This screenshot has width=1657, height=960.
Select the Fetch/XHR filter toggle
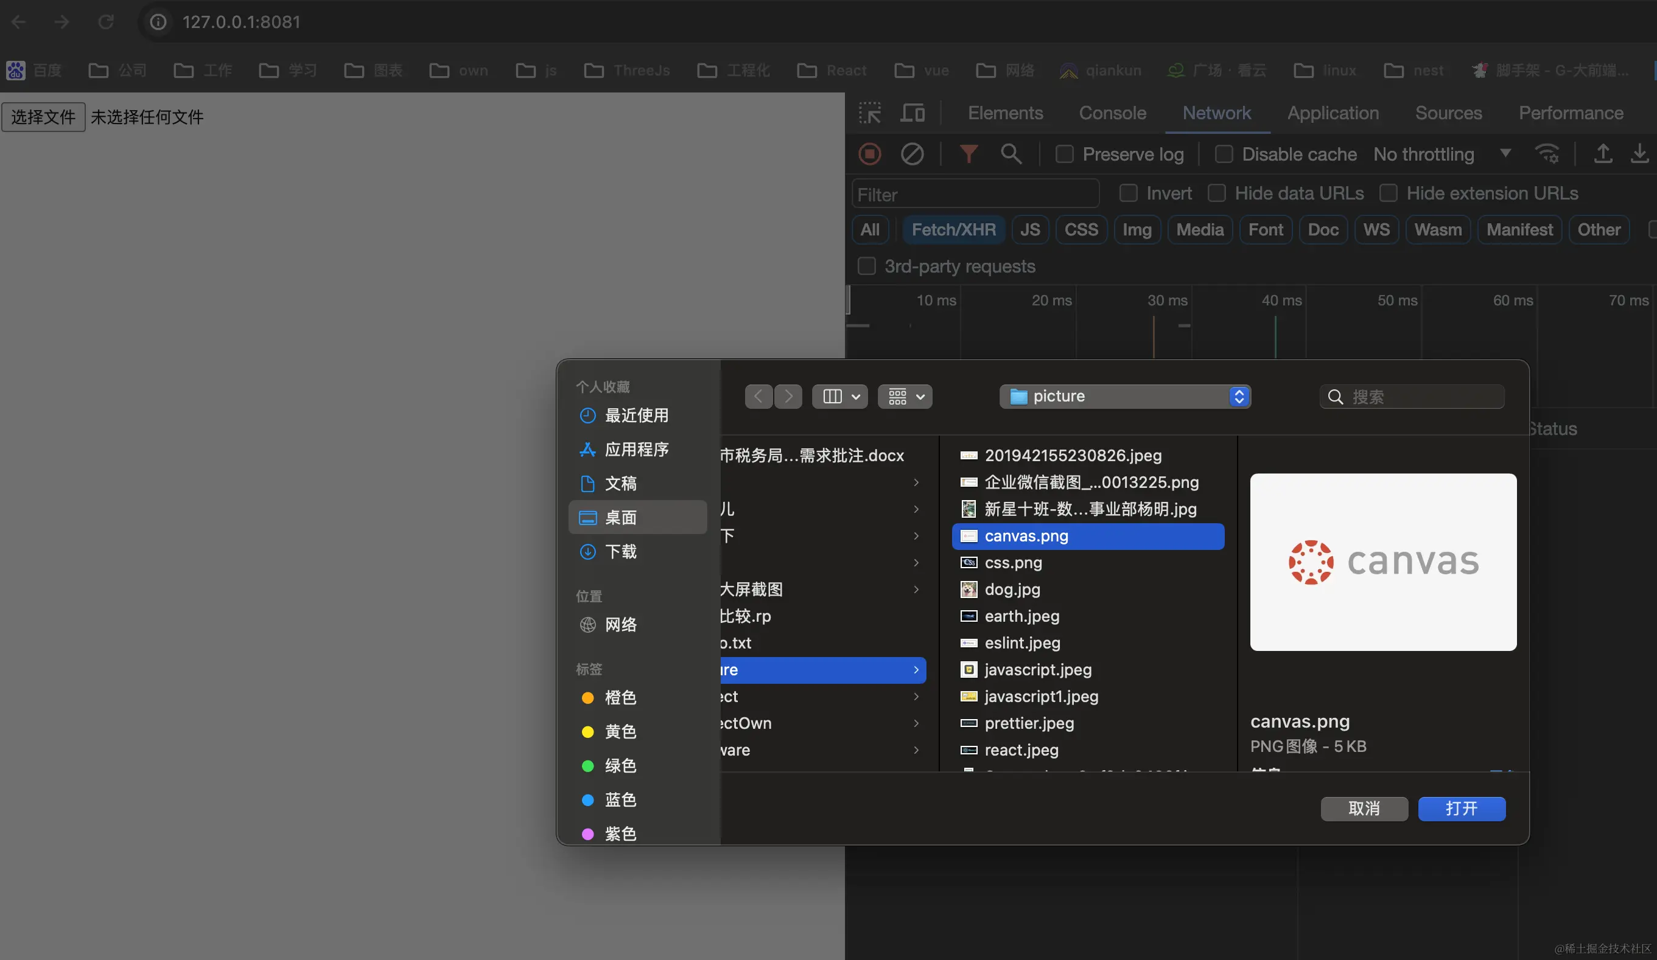(x=953, y=229)
